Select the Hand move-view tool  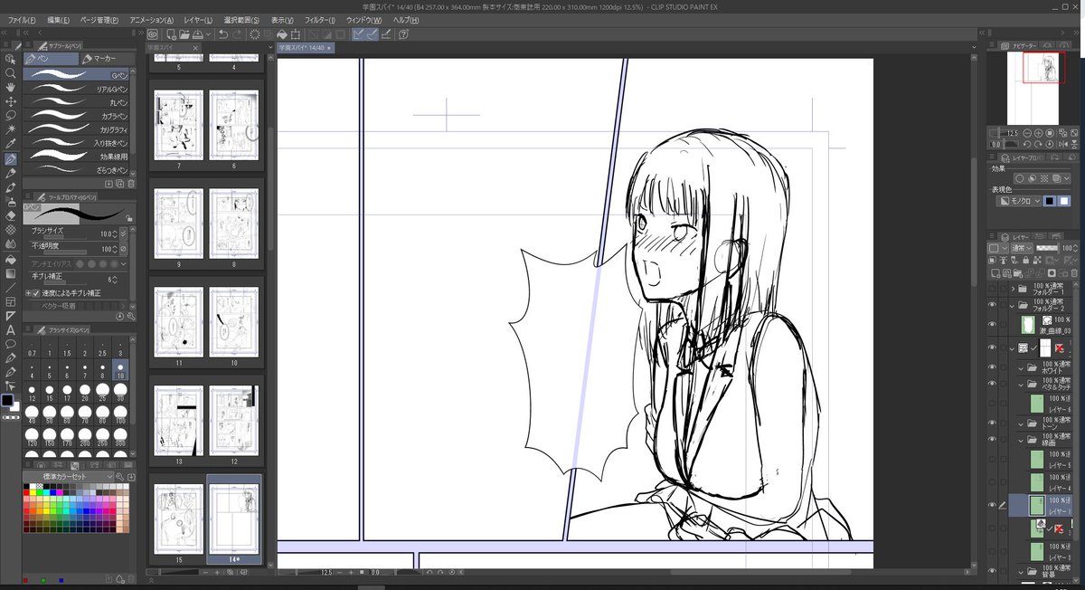(11, 87)
